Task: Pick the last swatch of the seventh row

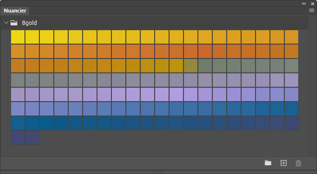Action: pos(292,123)
